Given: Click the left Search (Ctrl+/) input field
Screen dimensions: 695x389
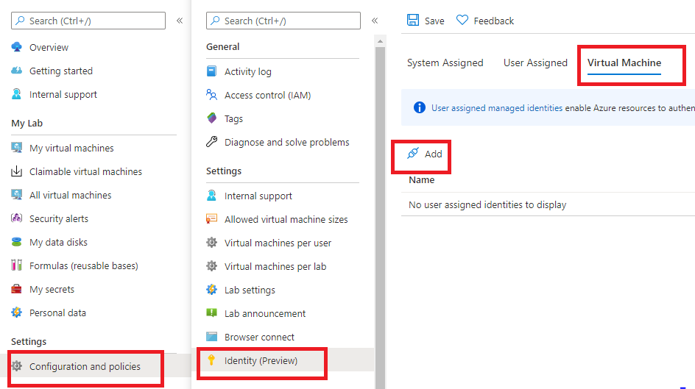Looking at the screenshot, I should 88,21.
